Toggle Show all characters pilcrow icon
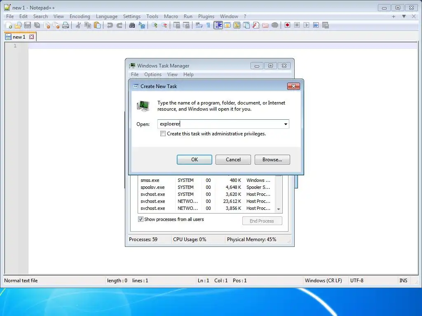This screenshot has height=316, width=422. pyautogui.click(x=208, y=25)
